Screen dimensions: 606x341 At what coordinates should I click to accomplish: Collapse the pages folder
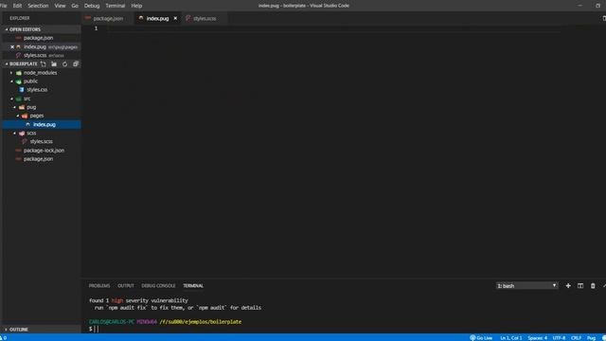point(37,116)
